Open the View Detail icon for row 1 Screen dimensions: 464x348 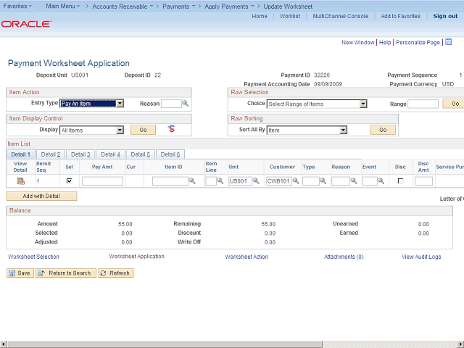20,181
